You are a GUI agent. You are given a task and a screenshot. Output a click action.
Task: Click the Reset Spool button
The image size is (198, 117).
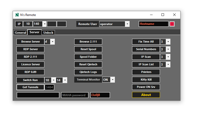pyautogui.click(x=88, y=49)
